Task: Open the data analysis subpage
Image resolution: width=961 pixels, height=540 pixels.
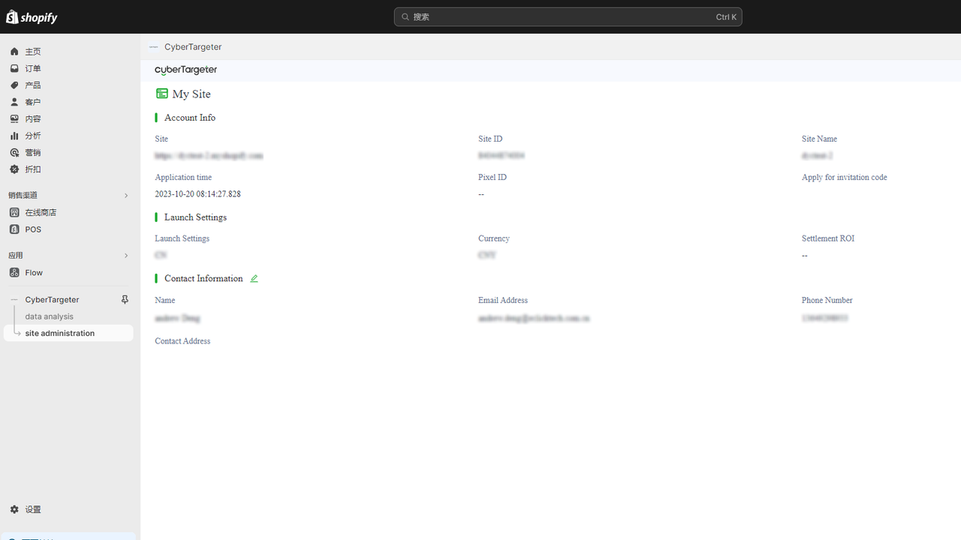Action: coord(50,316)
